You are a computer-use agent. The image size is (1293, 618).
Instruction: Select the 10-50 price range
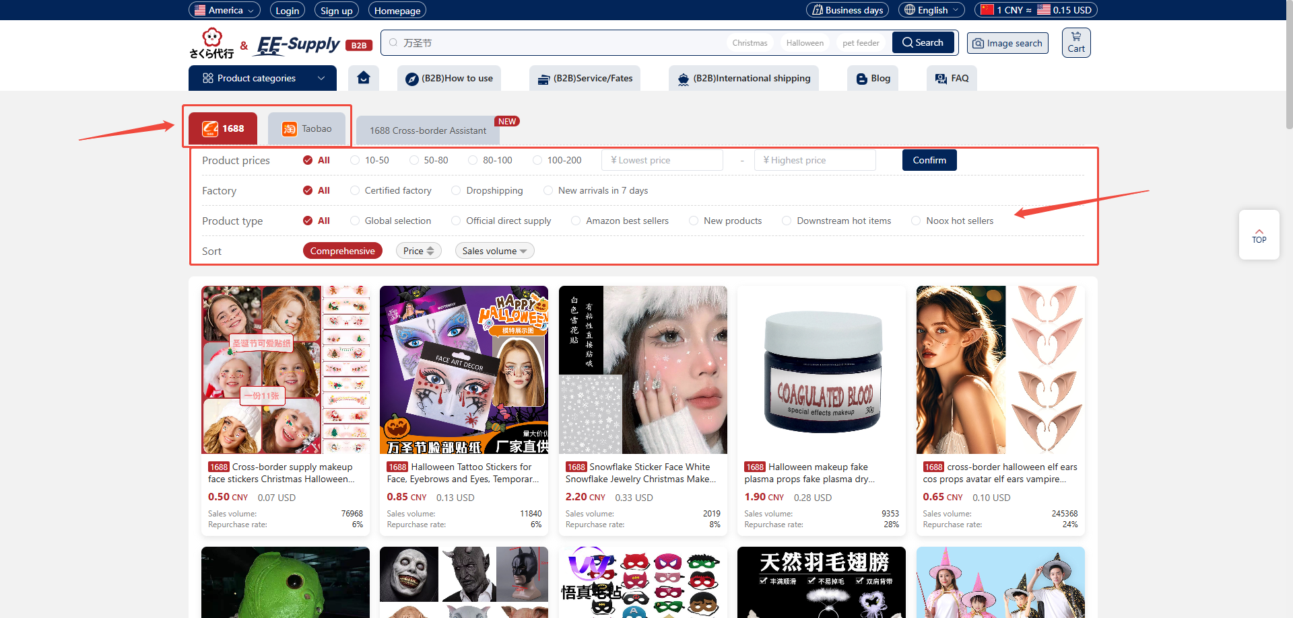click(370, 160)
